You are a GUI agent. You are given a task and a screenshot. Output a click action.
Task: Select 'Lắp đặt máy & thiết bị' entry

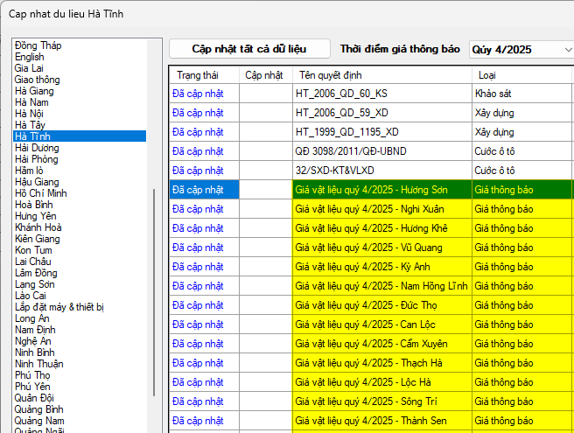59,307
